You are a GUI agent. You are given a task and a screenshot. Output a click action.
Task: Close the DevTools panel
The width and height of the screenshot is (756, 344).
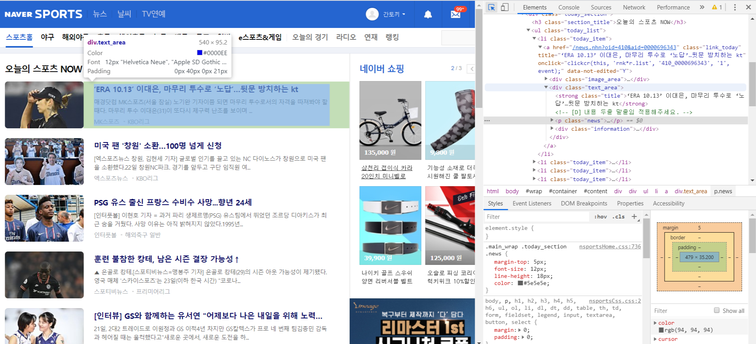(x=748, y=7)
